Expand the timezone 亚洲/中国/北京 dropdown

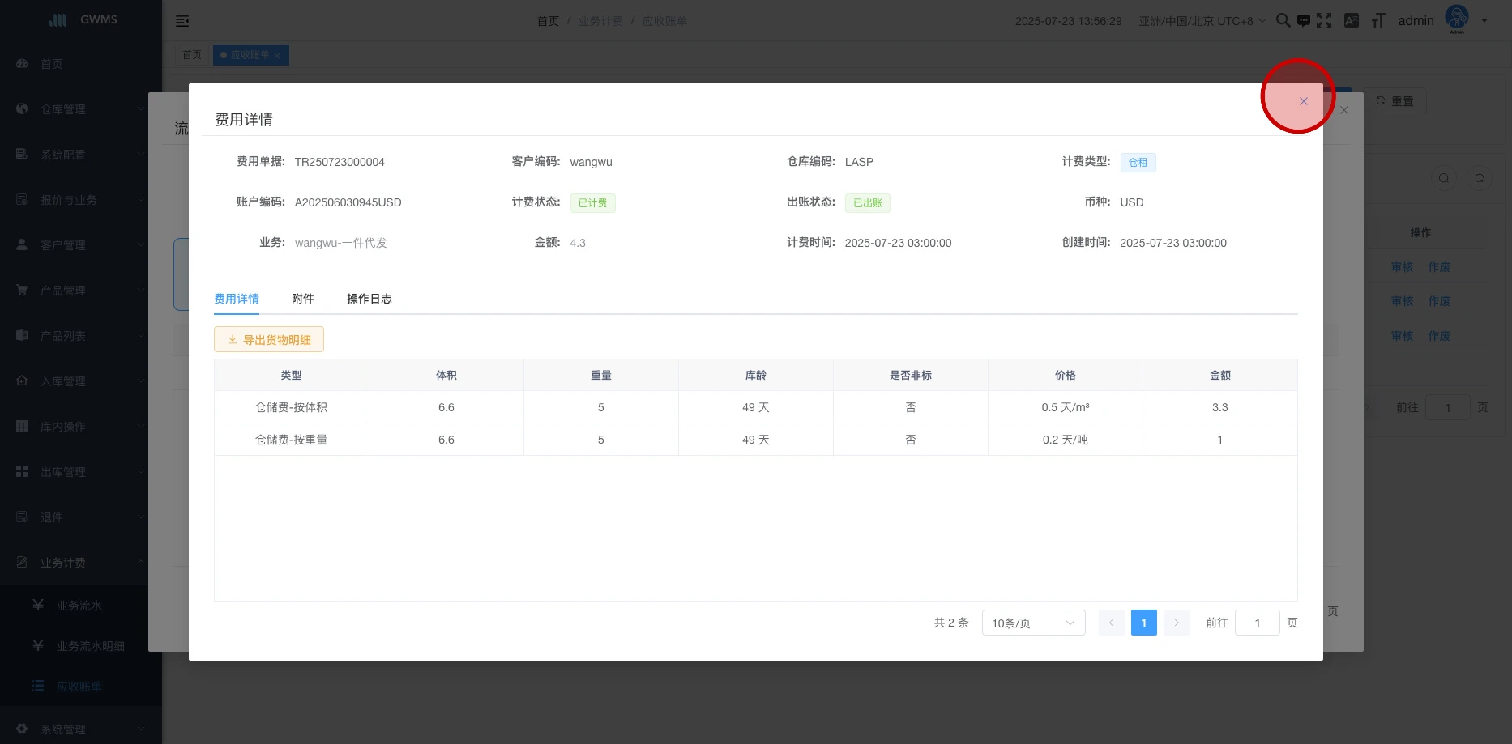click(x=1202, y=21)
